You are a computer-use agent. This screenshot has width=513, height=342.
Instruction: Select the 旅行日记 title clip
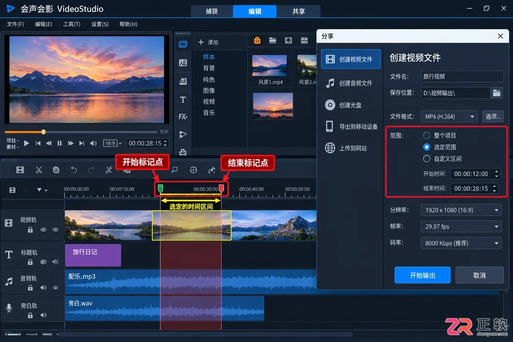[93, 255]
